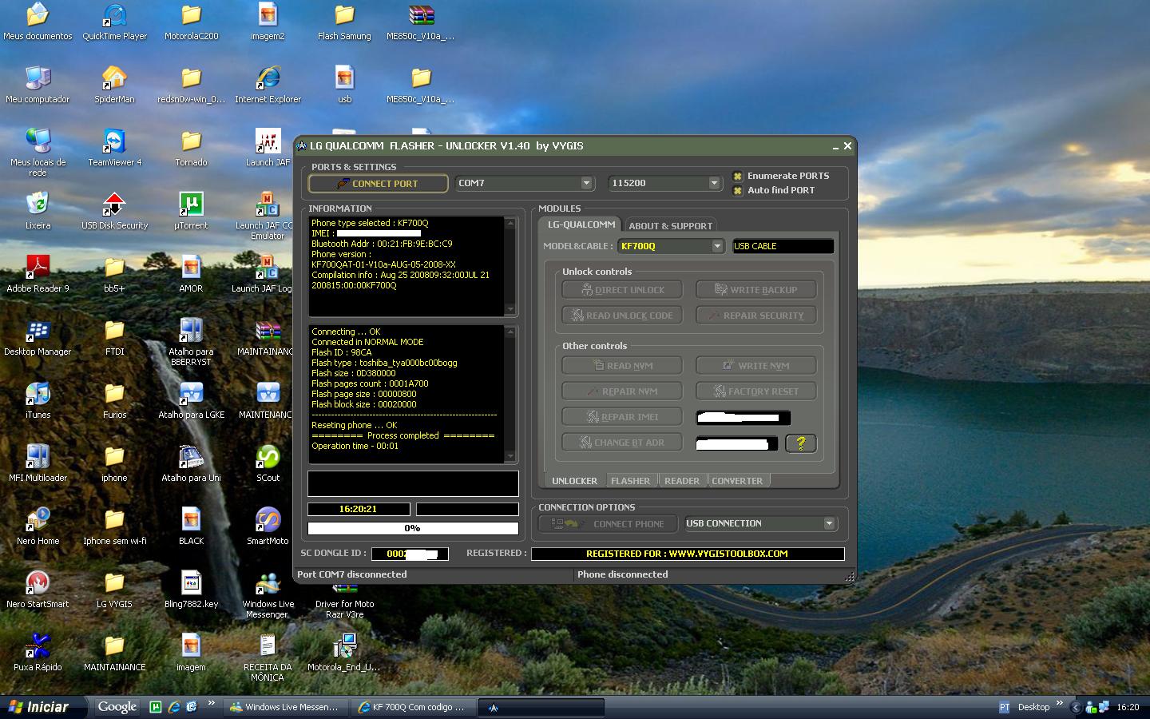Click REPAIR SECURITY button
1150x719 pixels.
(x=755, y=316)
